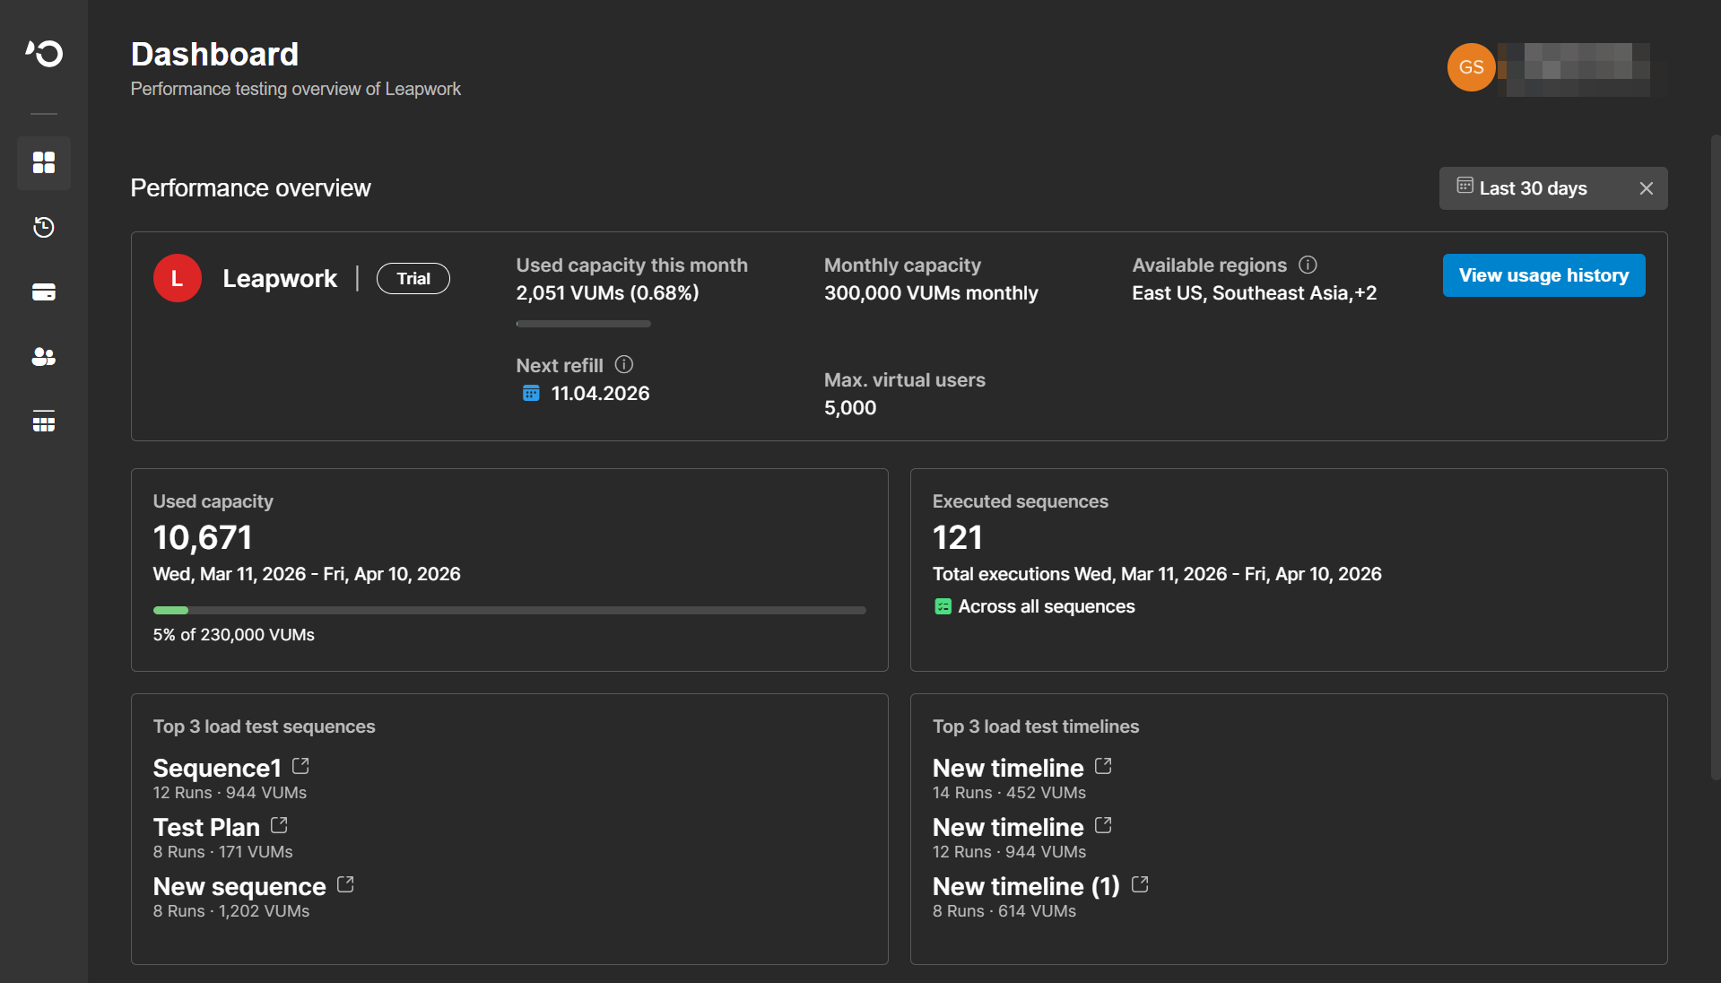
Task: Open Sequence1 via external link icon
Action: click(x=300, y=766)
